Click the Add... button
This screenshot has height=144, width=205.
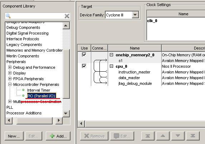pos(58,136)
